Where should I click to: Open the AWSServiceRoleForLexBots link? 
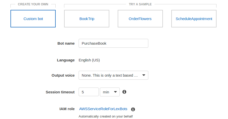pos(103,109)
